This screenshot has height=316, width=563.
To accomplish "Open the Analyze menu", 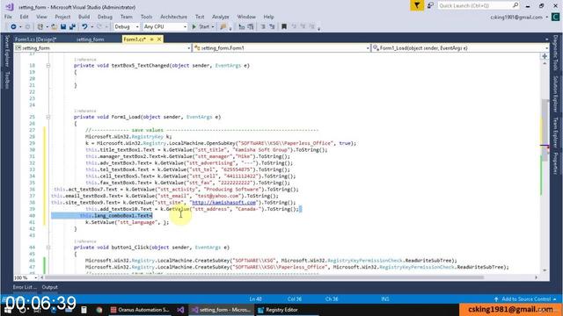I will (221, 17).
